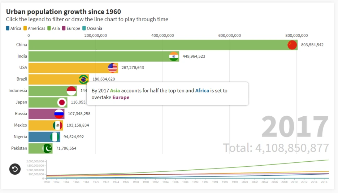Filter by Oceania in the legend
338x193 pixels.
tap(92, 28)
